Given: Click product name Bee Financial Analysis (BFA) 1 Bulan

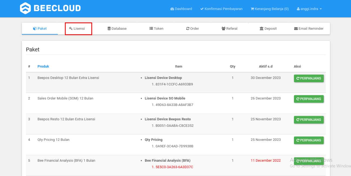Looking at the screenshot, I should [x=66, y=160].
